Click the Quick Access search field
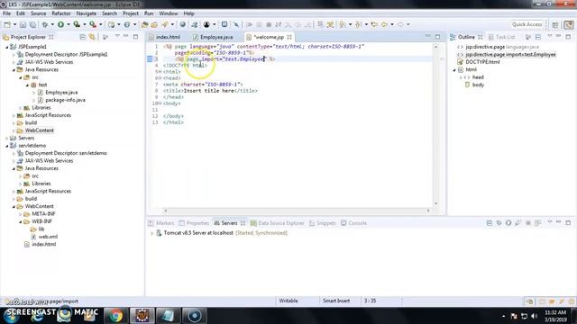The height and width of the screenshot is (324, 577). click(x=527, y=24)
